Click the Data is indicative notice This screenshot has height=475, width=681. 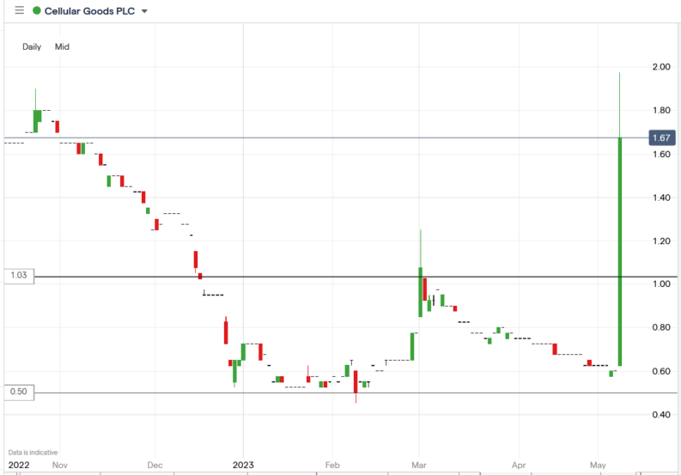coord(33,453)
